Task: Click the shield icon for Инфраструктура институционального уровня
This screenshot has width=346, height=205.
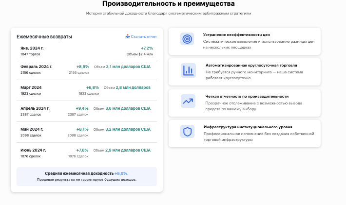Action: [187, 132]
